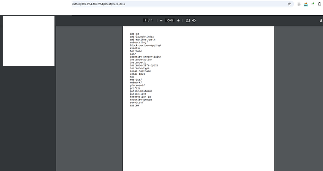Click the page number field showing 1
323x171 pixels.
click(145, 20)
